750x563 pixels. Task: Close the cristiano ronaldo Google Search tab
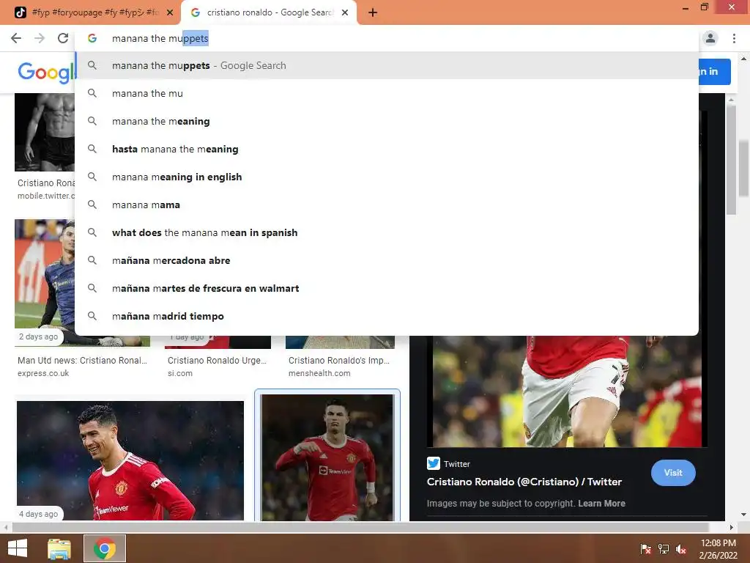[345, 13]
